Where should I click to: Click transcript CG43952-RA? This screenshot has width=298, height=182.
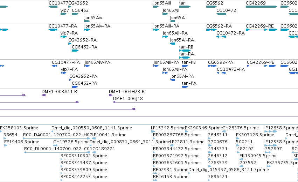tap(83, 40)
